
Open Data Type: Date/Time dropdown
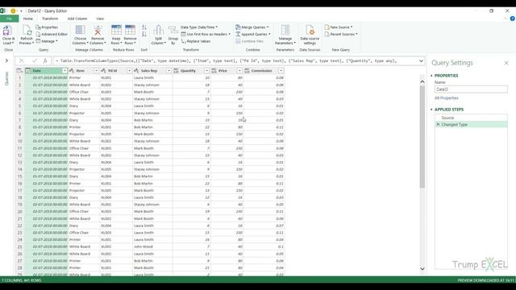click(x=199, y=27)
